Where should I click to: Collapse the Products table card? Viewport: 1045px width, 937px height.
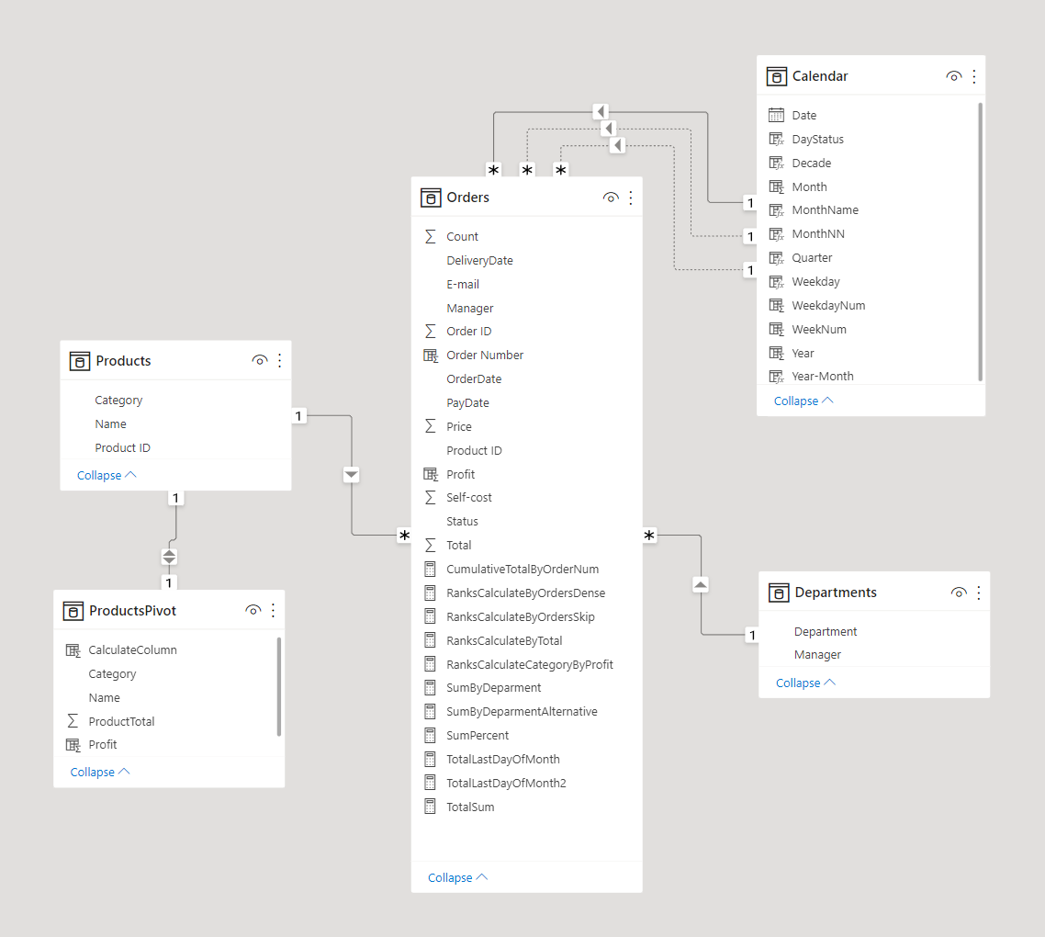[x=106, y=476]
